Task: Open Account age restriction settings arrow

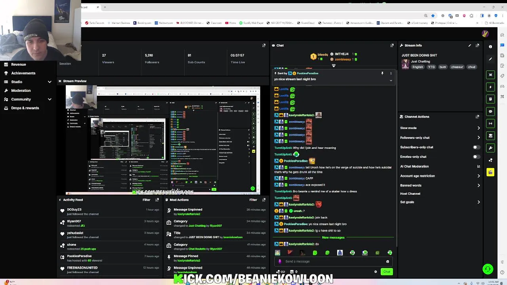Action: (x=478, y=176)
